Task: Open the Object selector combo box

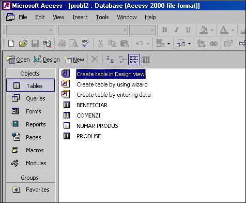Action: tap(30, 30)
